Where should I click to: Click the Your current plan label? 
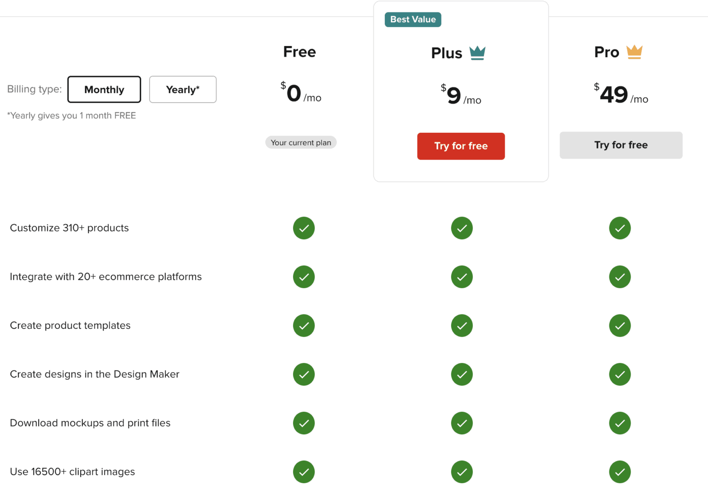point(301,142)
